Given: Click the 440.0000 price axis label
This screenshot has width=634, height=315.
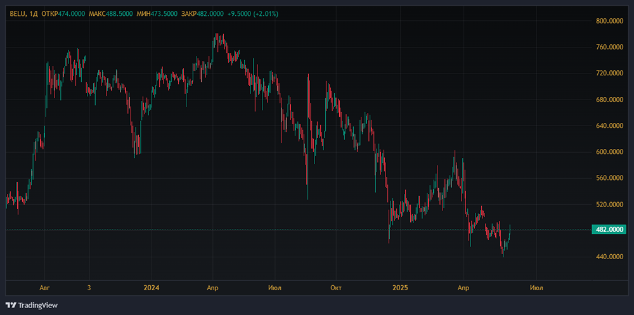Looking at the screenshot, I should [612, 257].
